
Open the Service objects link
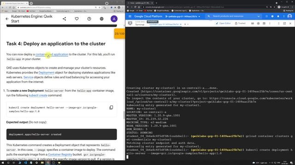(x=28, y=77)
